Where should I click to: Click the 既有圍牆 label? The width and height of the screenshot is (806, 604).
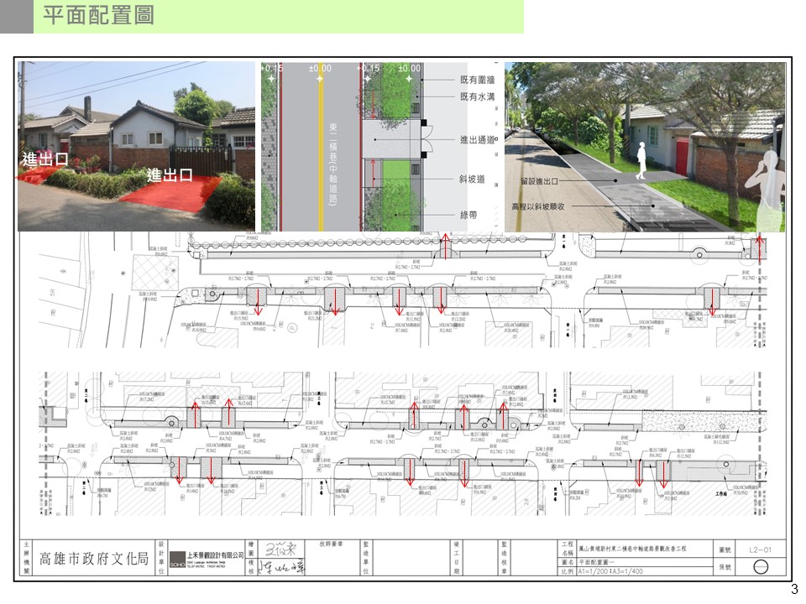(476, 80)
